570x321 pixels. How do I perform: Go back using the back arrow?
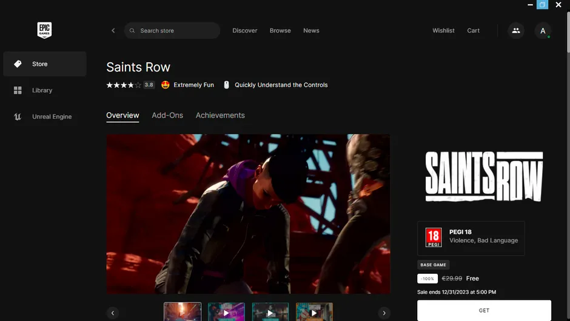113,31
